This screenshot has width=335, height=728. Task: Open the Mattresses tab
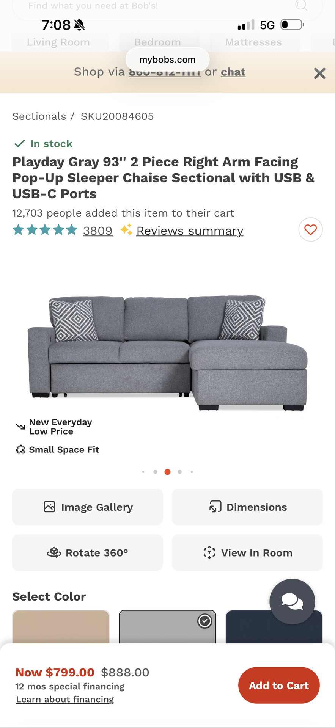(253, 42)
